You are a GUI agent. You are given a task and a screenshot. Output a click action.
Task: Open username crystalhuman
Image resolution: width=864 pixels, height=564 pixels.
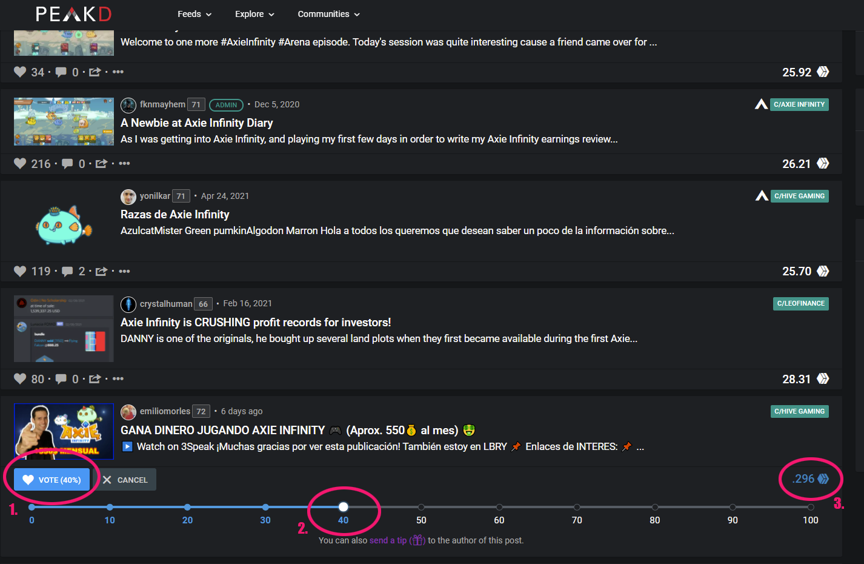point(166,303)
